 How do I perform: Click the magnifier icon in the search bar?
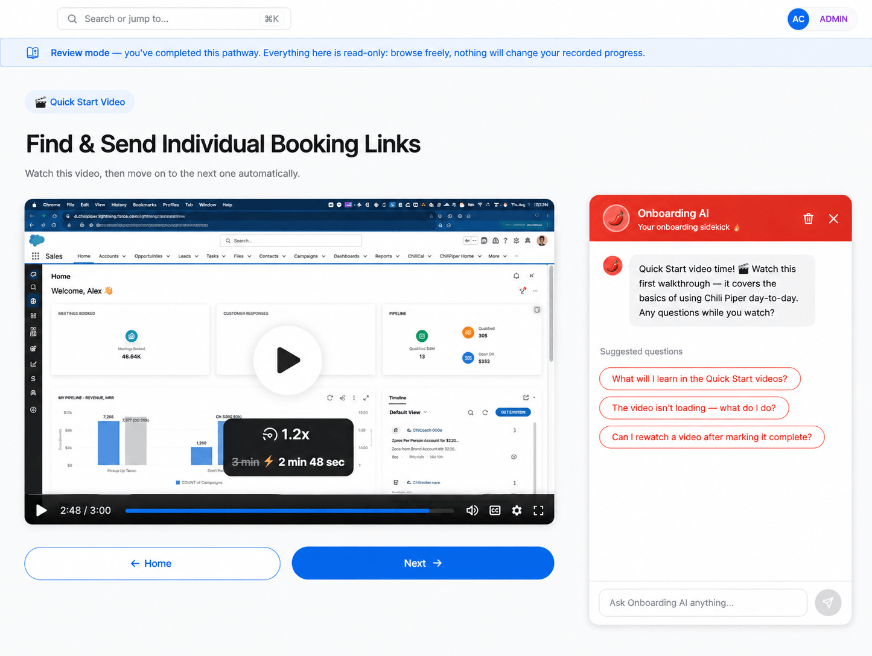click(x=72, y=19)
